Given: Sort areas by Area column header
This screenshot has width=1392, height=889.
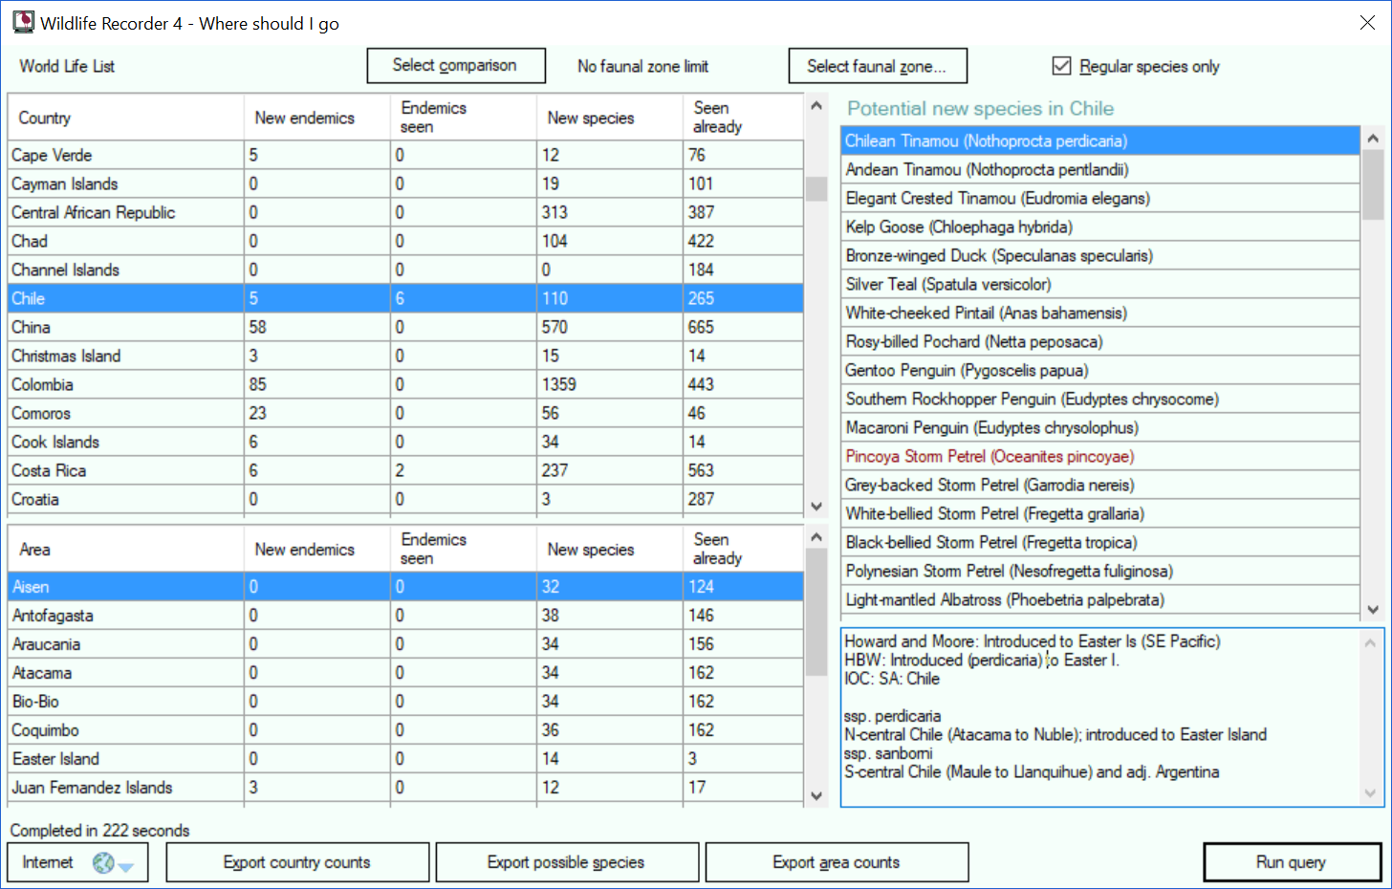Looking at the screenshot, I should point(125,550).
